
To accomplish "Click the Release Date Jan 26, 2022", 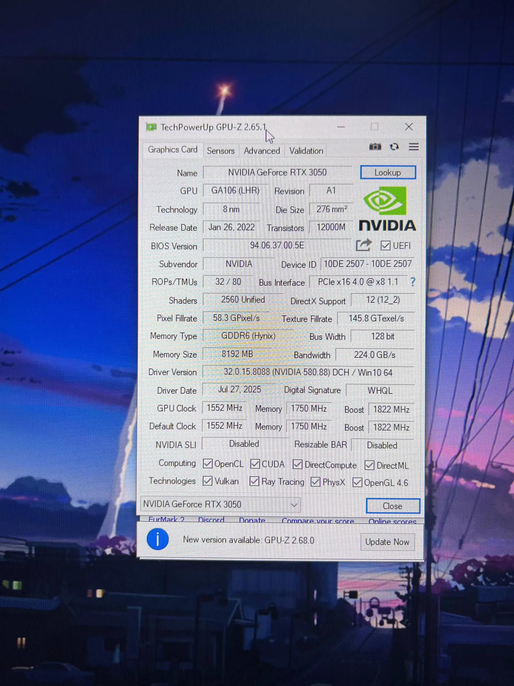I will tap(232, 227).
